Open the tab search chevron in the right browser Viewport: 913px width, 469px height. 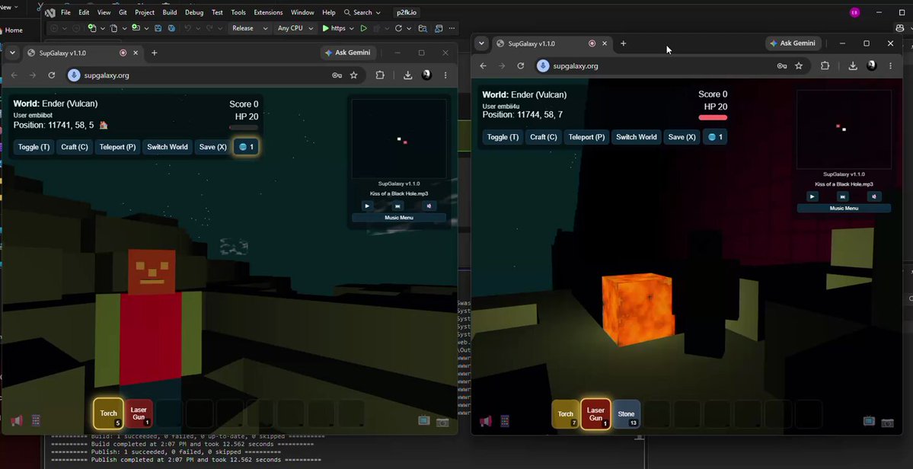click(481, 43)
